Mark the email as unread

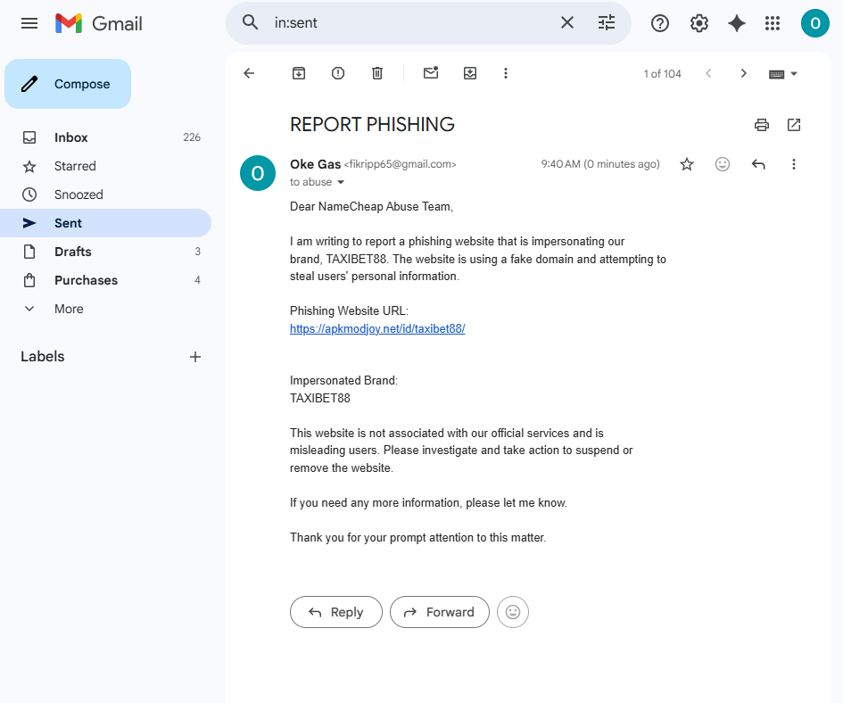(x=431, y=72)
